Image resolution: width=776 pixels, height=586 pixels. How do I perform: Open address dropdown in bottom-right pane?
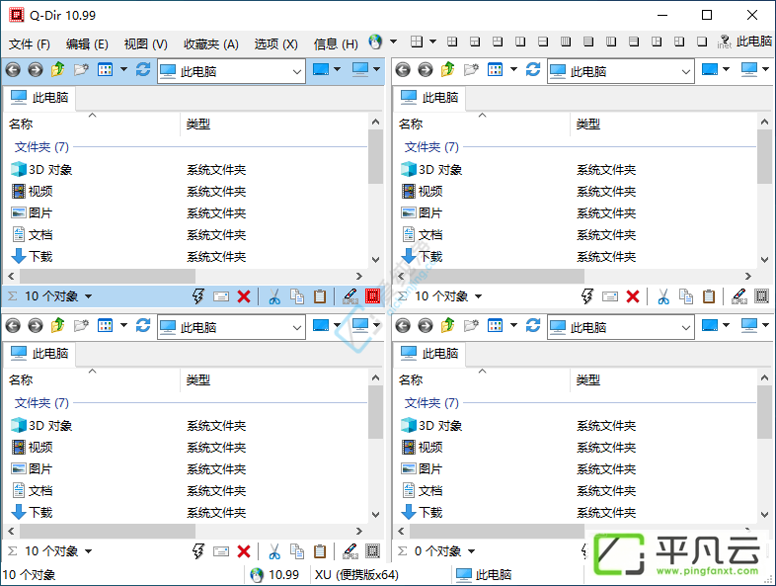coord(686,328)
